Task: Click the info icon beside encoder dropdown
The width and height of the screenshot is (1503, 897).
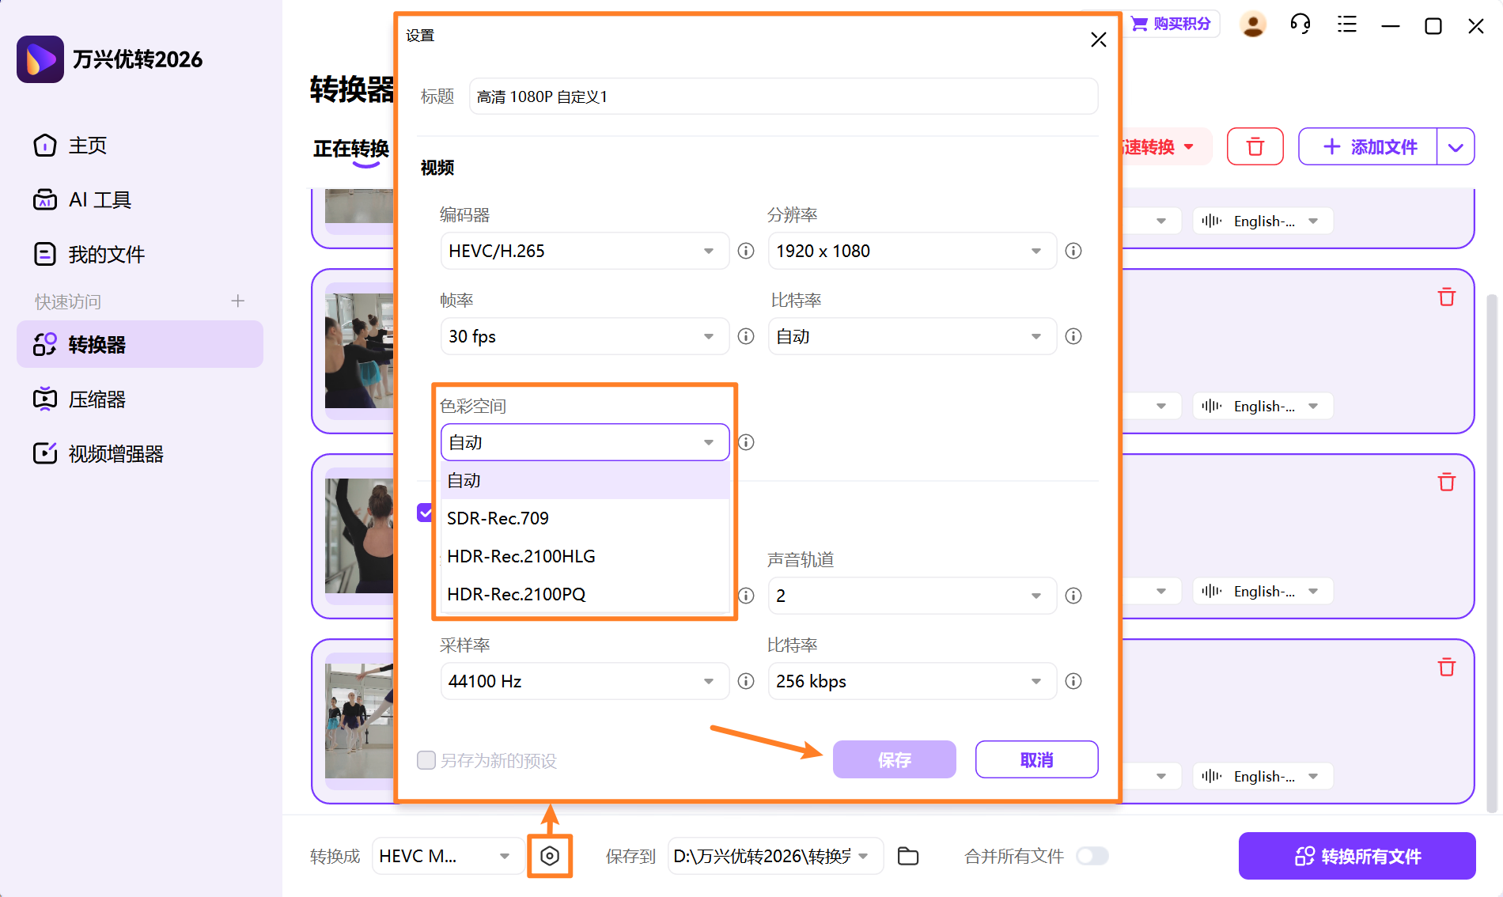Action: pyautogui.click(x=745, y=251)
